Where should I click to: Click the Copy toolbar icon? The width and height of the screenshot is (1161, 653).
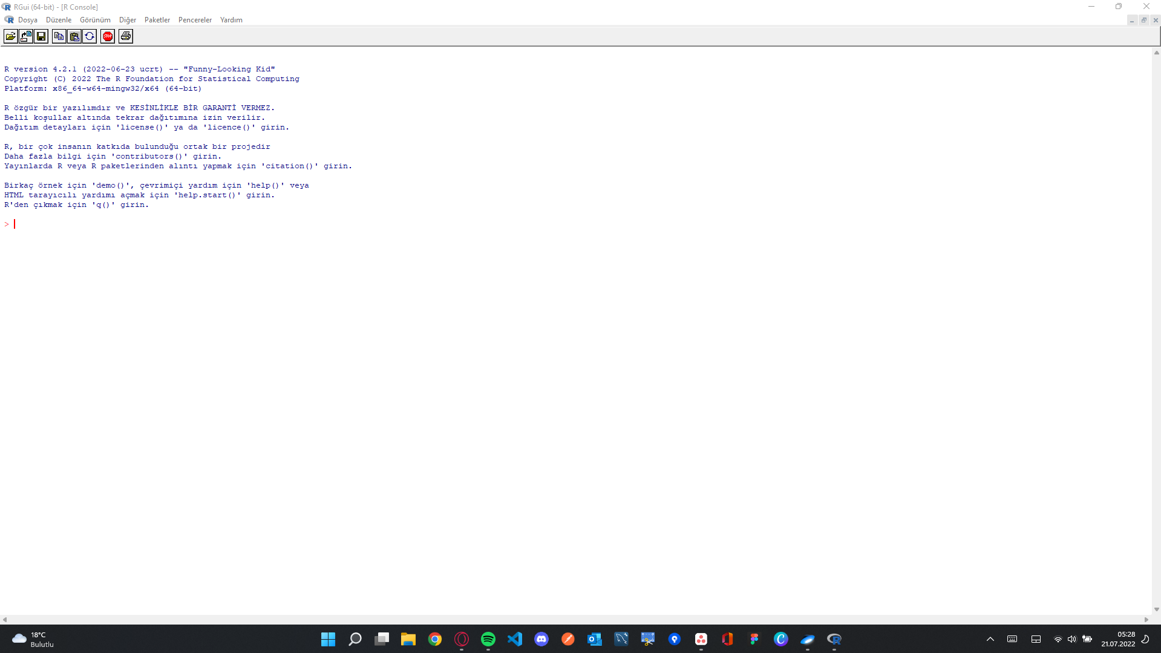click(x=59, y=36)
